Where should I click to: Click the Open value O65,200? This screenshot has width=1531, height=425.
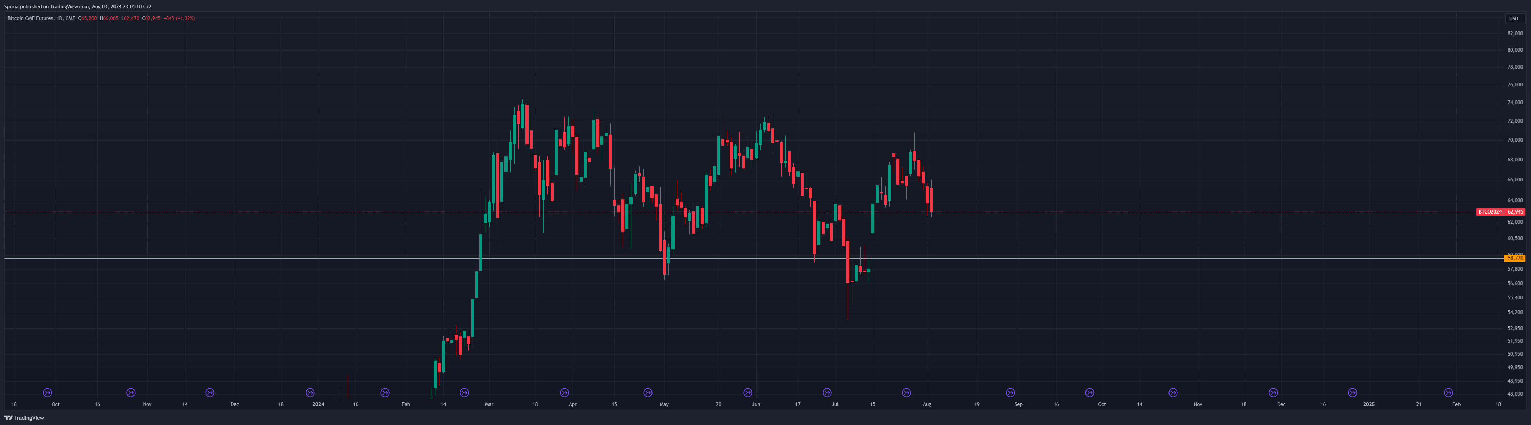point(87,18)
